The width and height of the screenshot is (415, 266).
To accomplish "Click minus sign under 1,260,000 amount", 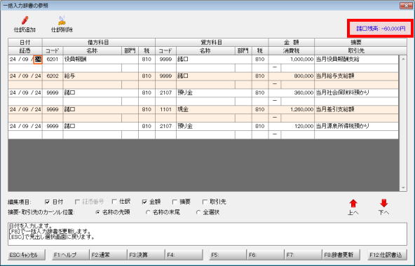I will [275, 118].
